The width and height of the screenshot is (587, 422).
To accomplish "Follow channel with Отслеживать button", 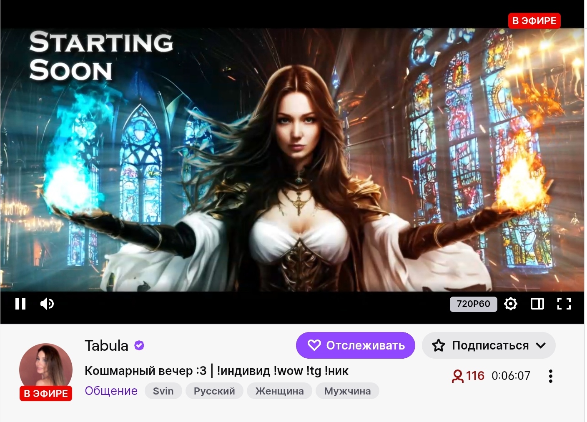I will click(x=356, y=345).
